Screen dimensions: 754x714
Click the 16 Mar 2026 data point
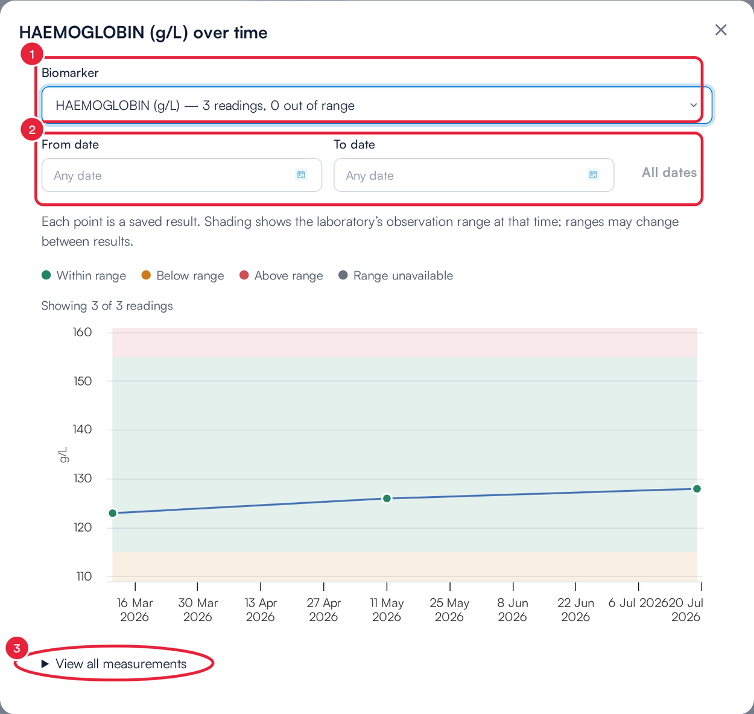point(113,513)
